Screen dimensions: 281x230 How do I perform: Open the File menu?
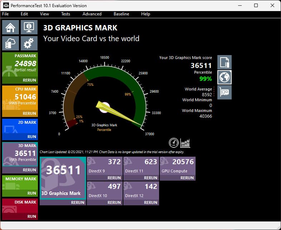5,14
